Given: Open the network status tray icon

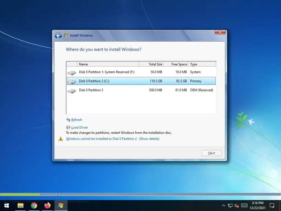Looking at the screenshot, I should [x=230, y=206].
